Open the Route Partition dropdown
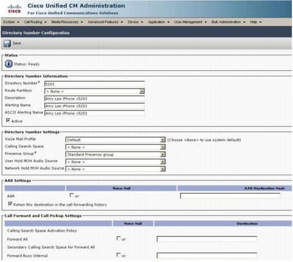The height and width of the screenshot is (262, 293). pos(94,92)
